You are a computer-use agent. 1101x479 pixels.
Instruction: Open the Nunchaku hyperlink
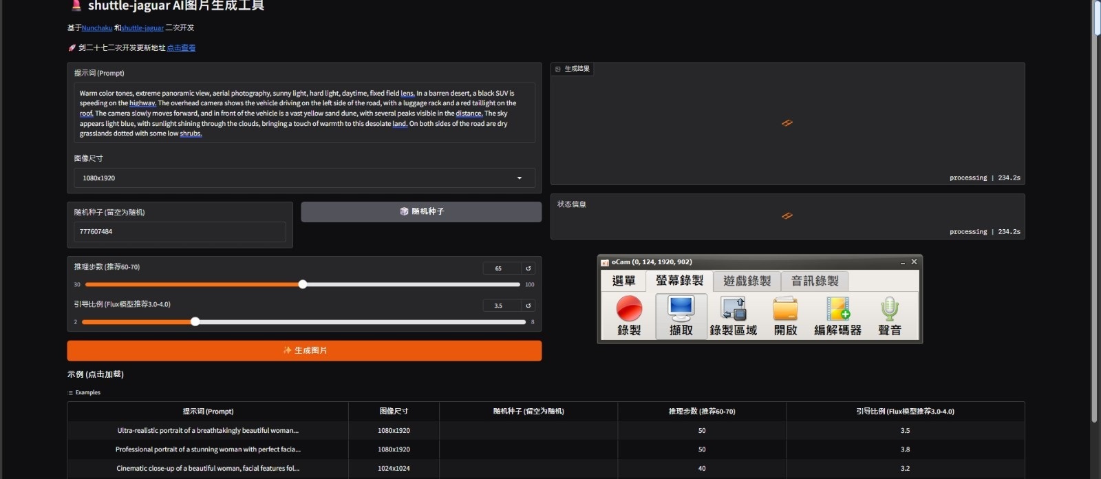pyautogui.click(x=97, y=28)
